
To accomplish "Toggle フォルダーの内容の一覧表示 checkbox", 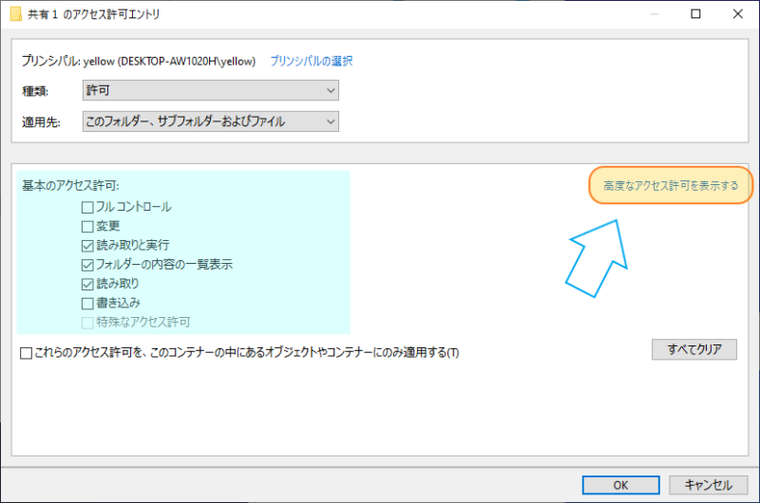I will 87,264.
